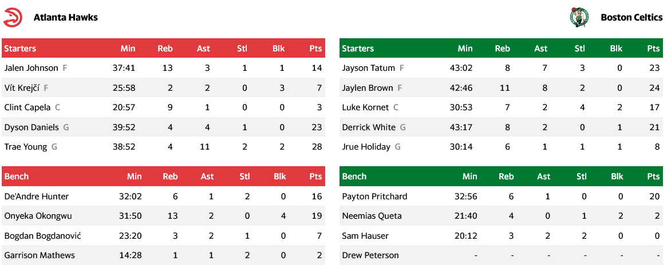Sort Celtics bench by Blk column
Image resolution: width=671 pixels, height=269 pixels.
click(x=617, y=176)
